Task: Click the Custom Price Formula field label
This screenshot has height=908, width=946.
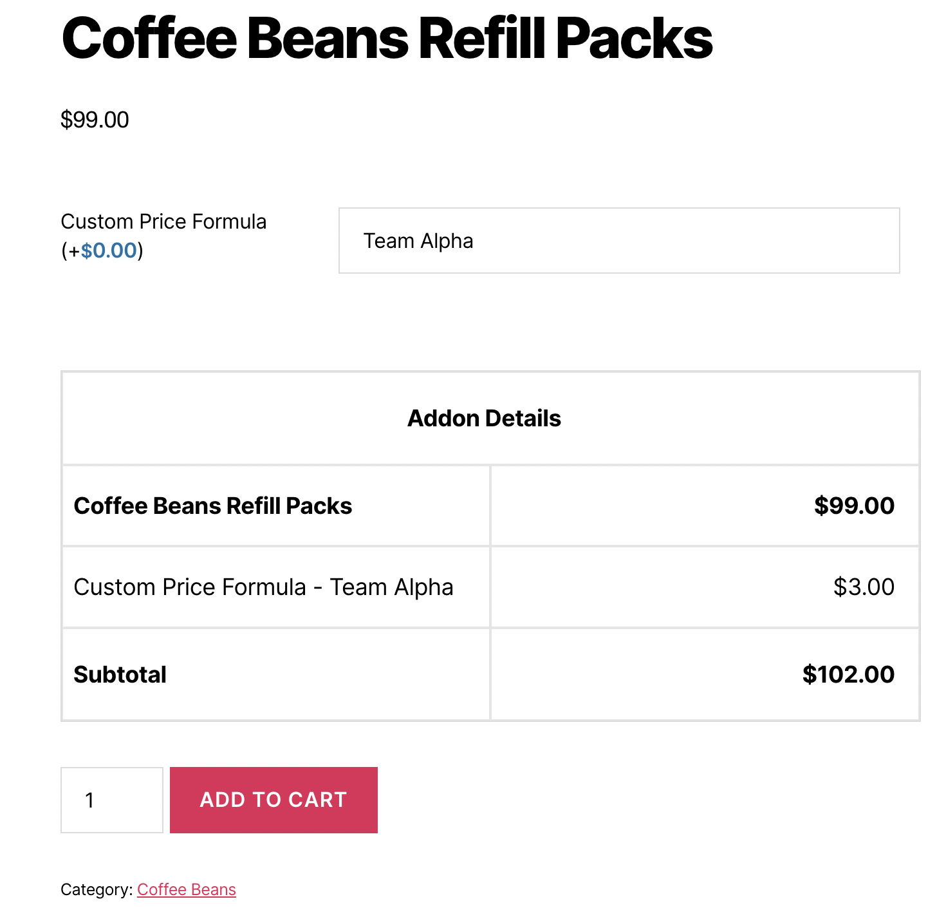Action: [163, 222]
